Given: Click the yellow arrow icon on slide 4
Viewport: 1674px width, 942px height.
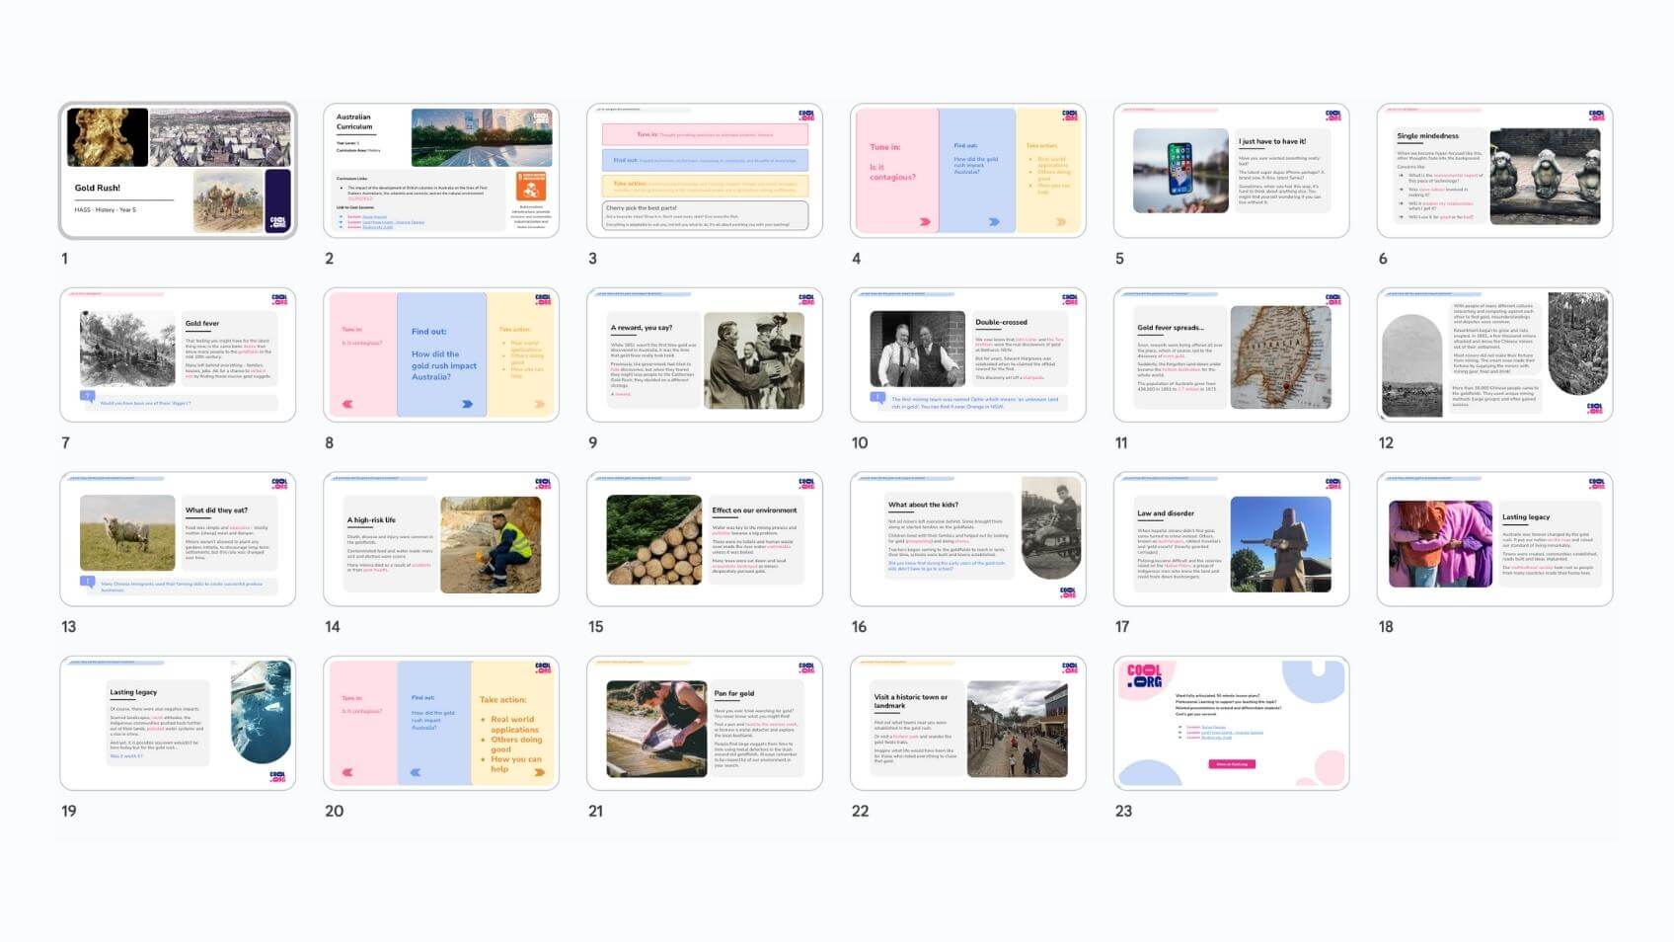Looking at the screenshot, I should (x=1061, y=222).
